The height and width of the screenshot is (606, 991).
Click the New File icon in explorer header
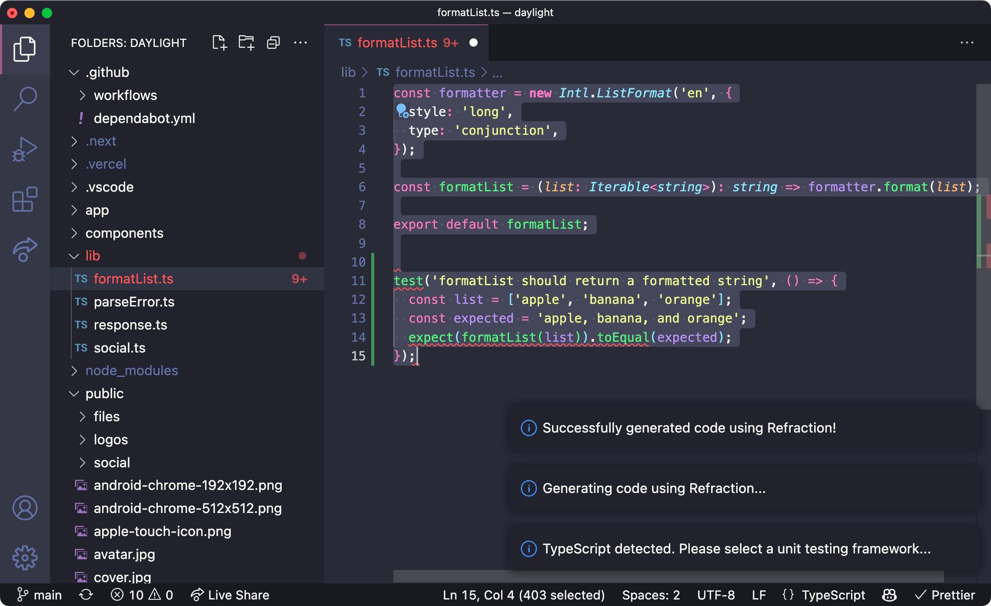coord(219,43)
